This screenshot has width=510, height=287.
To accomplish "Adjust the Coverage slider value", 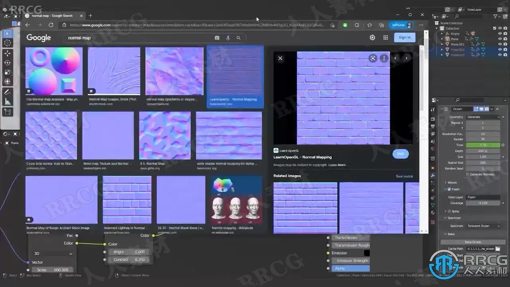I will click(483, 203).
